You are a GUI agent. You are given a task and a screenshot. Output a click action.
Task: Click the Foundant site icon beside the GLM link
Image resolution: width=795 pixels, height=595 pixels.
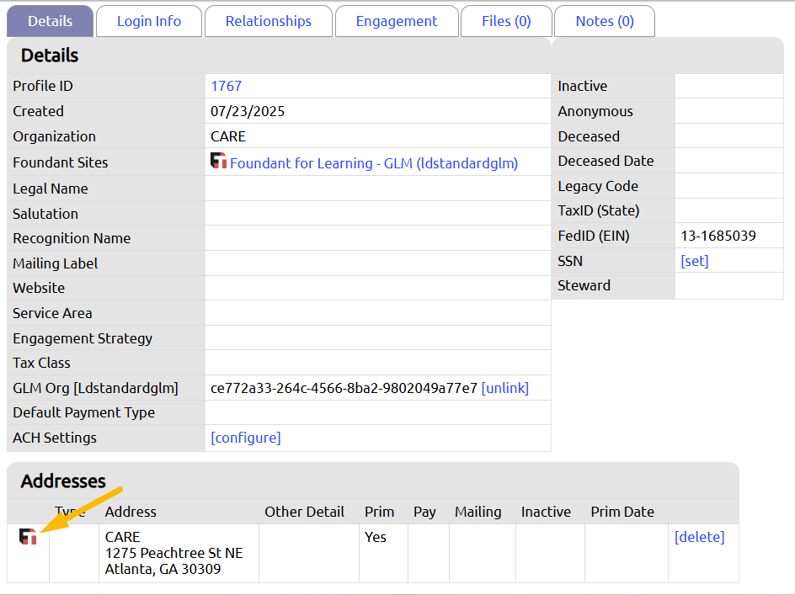tap(218, 162)
